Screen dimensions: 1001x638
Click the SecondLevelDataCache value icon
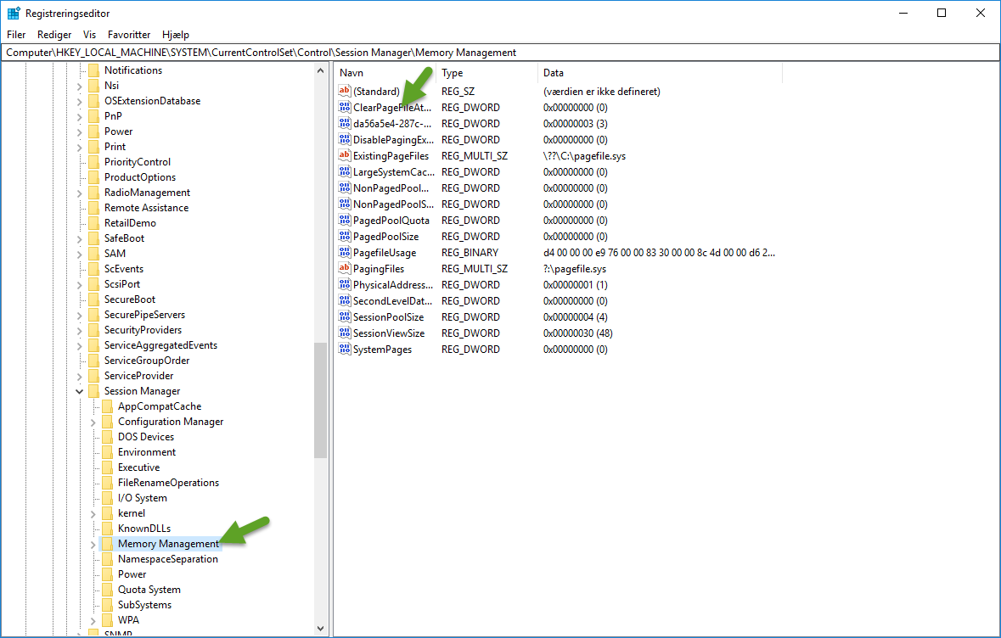345,300
